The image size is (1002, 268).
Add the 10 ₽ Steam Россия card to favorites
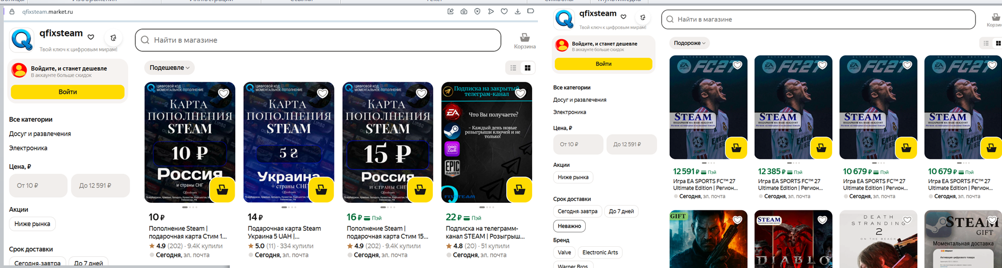[224, 93]
